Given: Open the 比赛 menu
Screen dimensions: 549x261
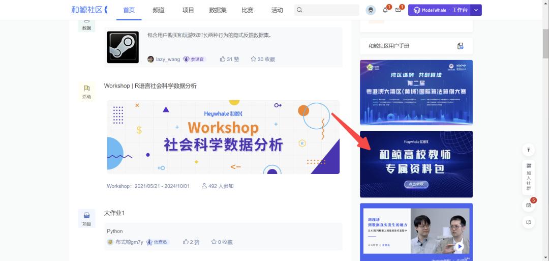Looking at the screenshot, I should (247, 10).
